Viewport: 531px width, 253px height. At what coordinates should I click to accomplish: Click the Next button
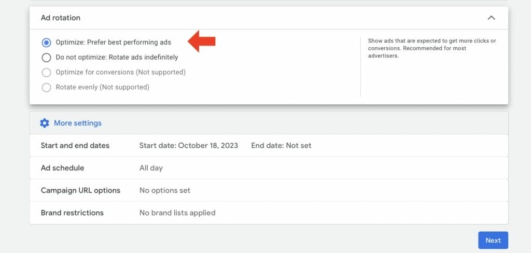pyautogui.click(x=493, y=240)
